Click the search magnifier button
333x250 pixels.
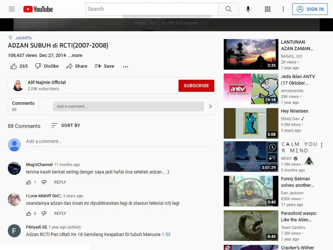(x=229, y=9)
